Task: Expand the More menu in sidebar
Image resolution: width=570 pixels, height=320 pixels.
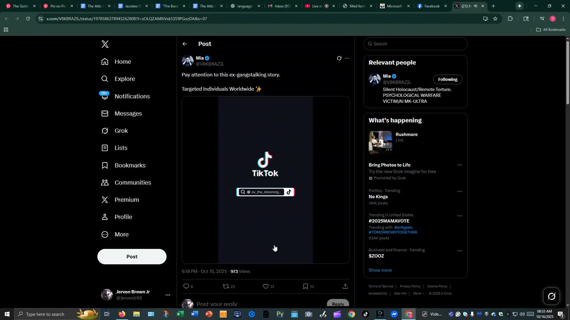Action: (x=115, y=234)
